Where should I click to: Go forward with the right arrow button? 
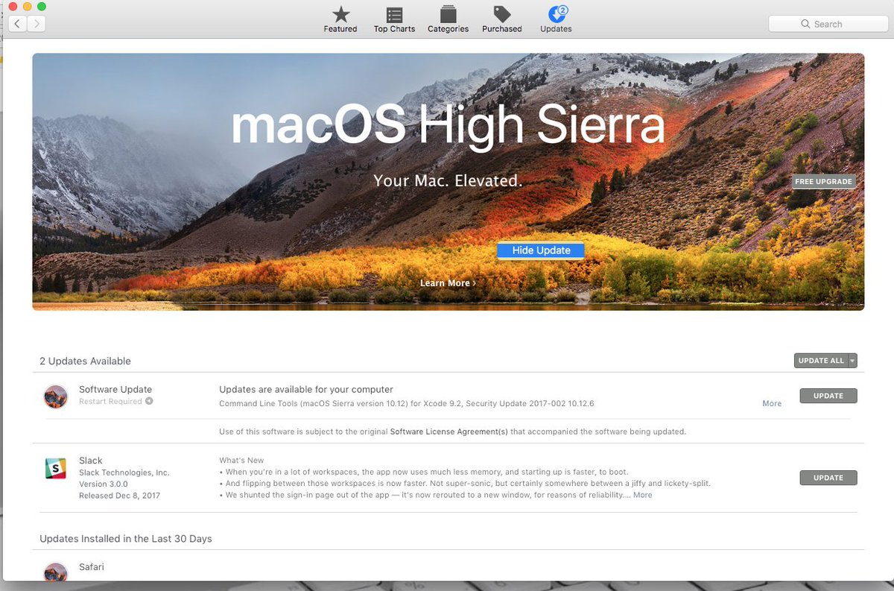pyautogui.click(x=37, y=24)
